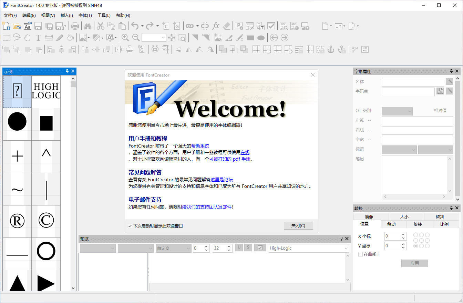The width and height of the screenshot is (463, 303).
Task: Select the registered trademark ® glyph thumbnail
Action: [x=17, y=221]
